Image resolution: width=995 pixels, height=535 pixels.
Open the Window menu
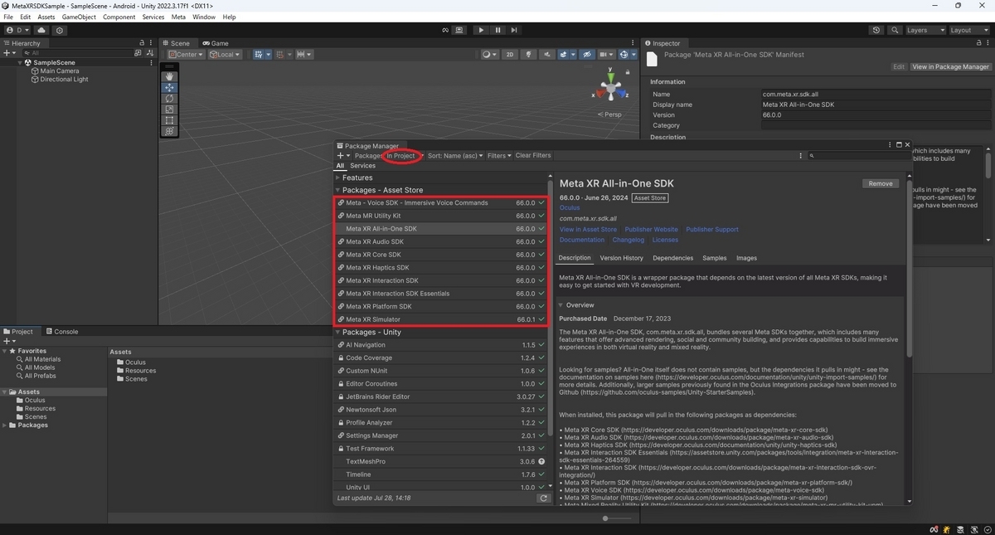point(204,17)
